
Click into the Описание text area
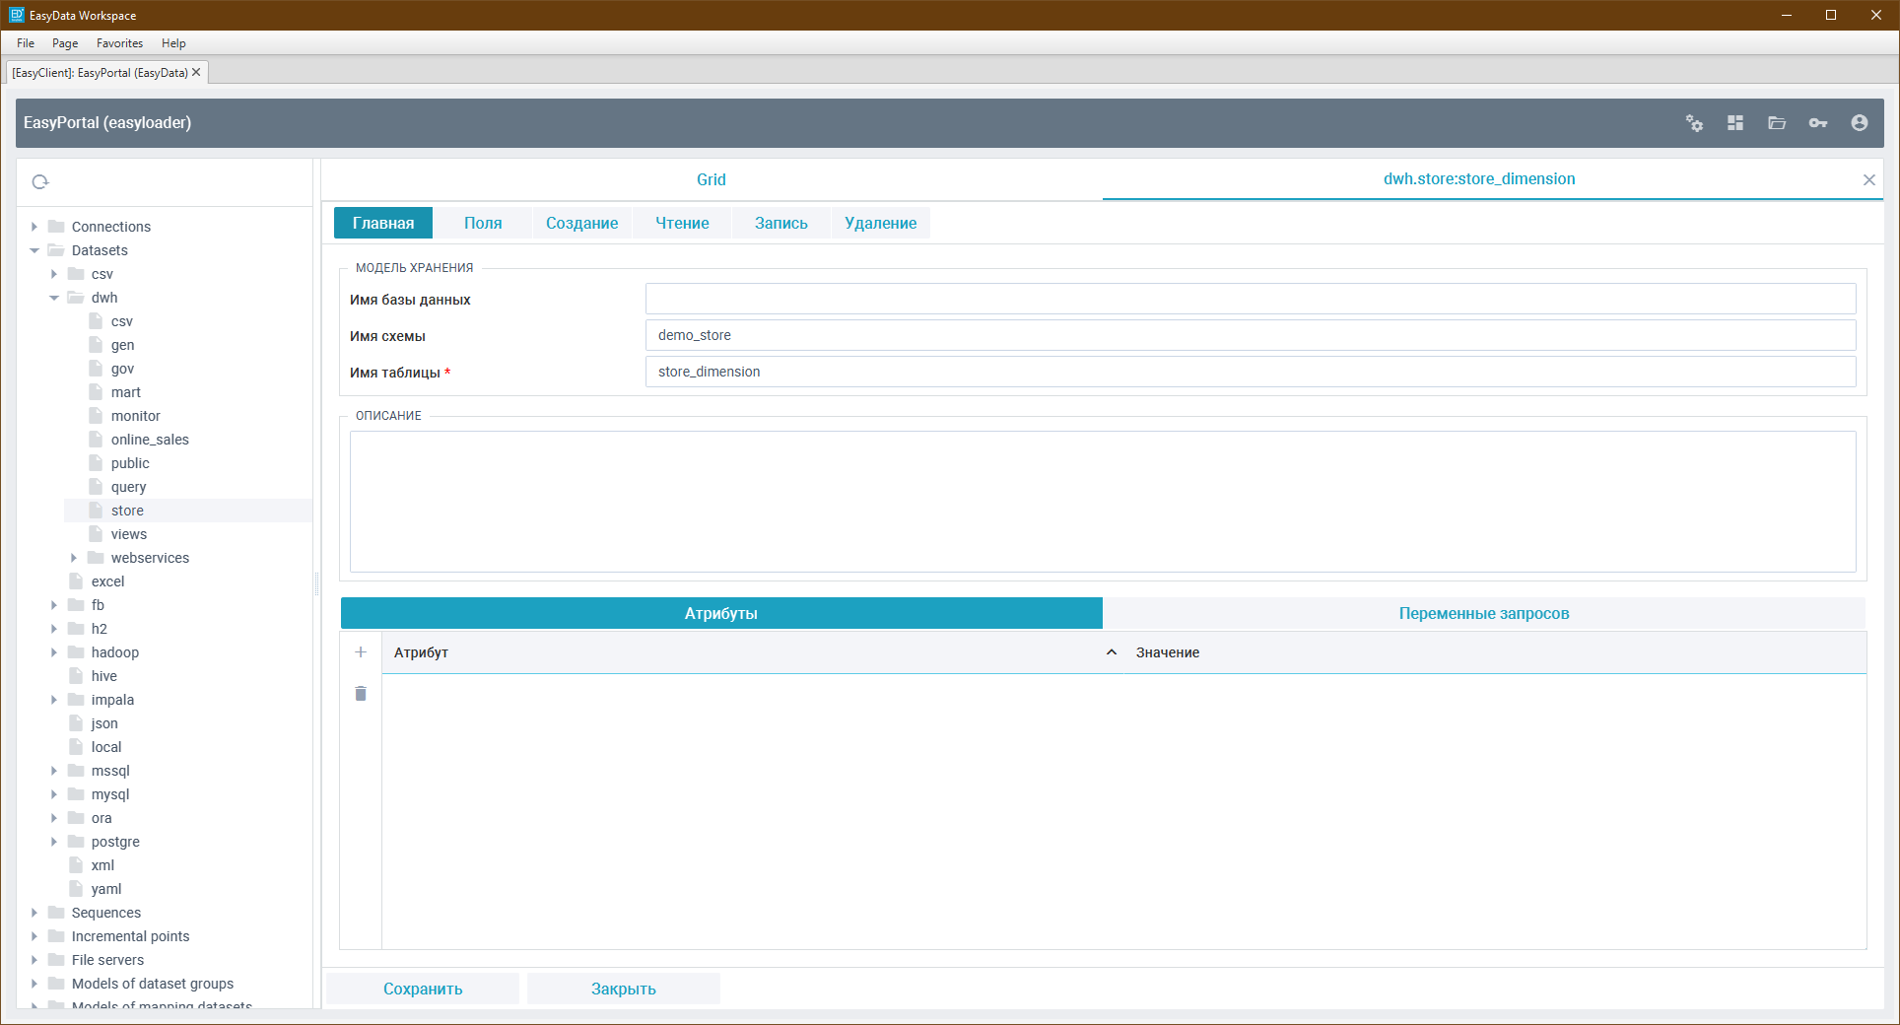coord(1103,502)
